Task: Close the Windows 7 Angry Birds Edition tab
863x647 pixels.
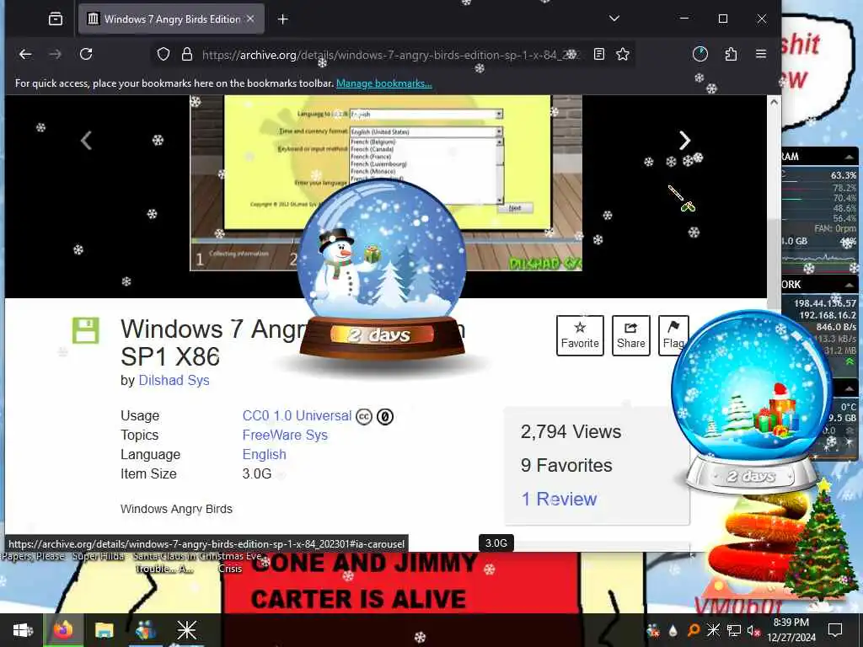Action: (x=250, y=19)
